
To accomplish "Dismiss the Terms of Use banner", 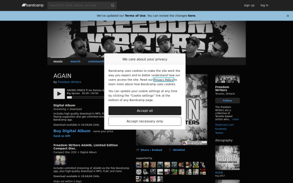I will (x=288, y=16).
